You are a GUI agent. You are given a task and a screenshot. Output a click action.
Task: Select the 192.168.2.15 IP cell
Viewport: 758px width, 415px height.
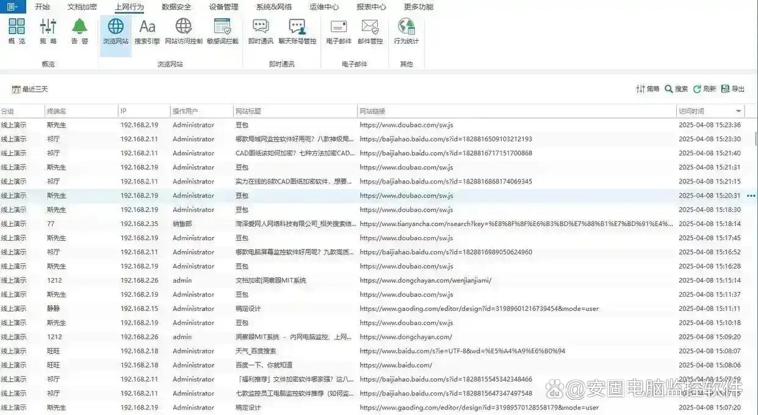pyautogui.click(x=139, y=308)
